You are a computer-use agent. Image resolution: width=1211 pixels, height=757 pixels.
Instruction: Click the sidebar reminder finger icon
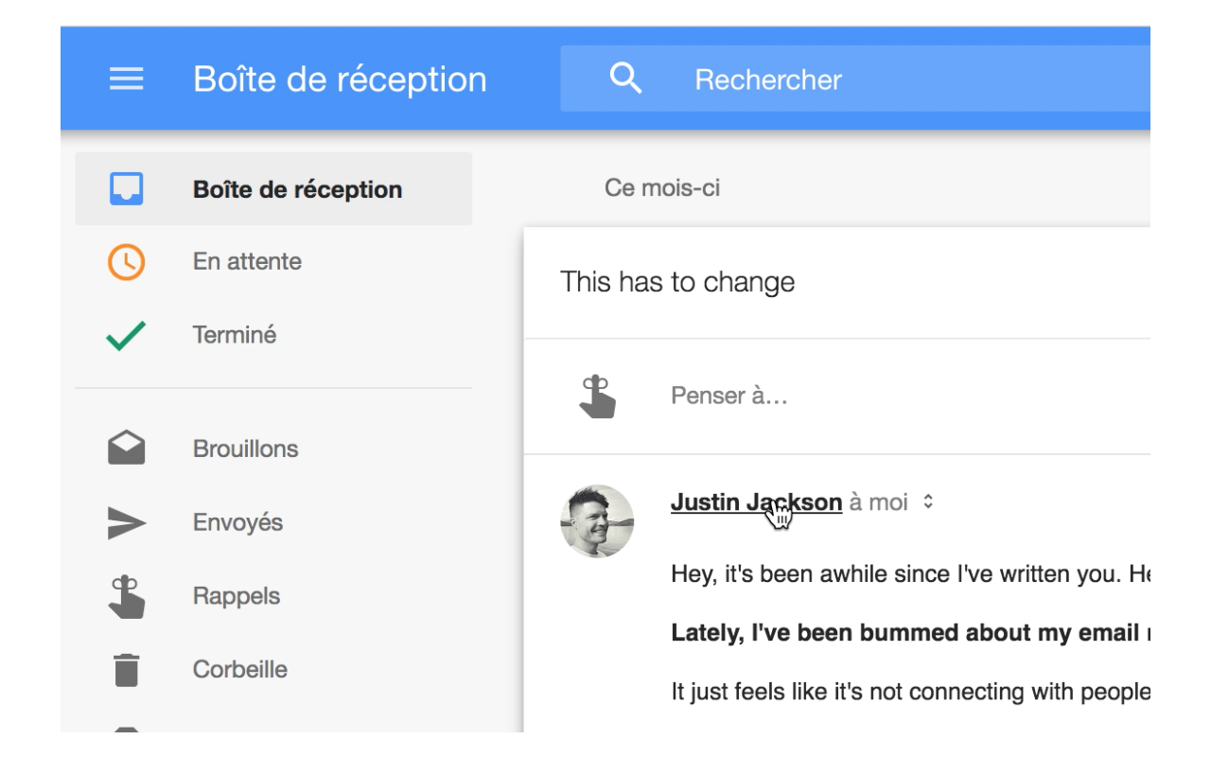(127, 596)
